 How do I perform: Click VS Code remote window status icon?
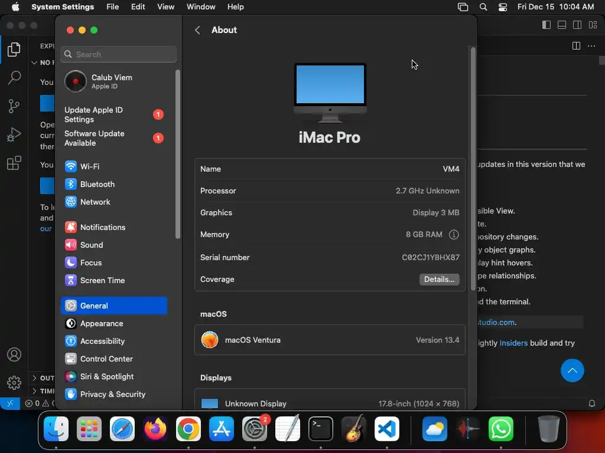click(x=10, y=403)
